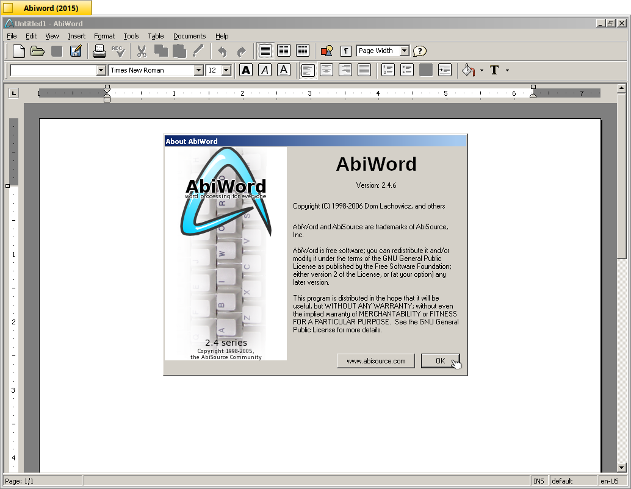Click the ruler tab type selector
This screenshot has height=489, width=631.
click(13, 93)
